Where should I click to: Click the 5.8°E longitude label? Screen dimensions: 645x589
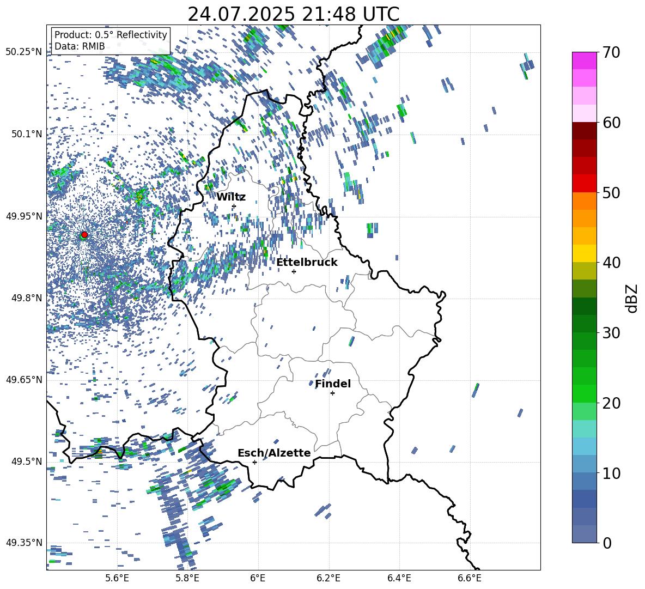click(187, 578)
